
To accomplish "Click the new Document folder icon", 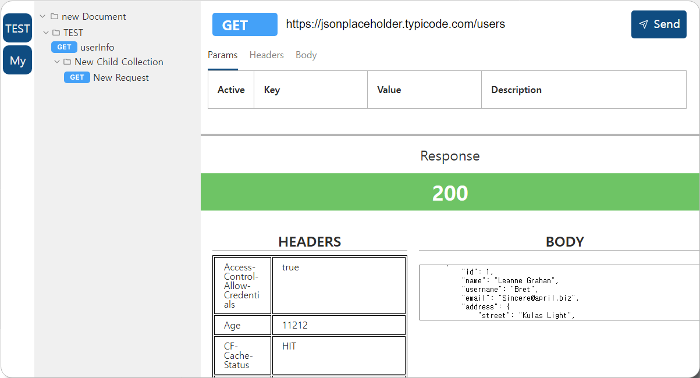I will [54, 16].
